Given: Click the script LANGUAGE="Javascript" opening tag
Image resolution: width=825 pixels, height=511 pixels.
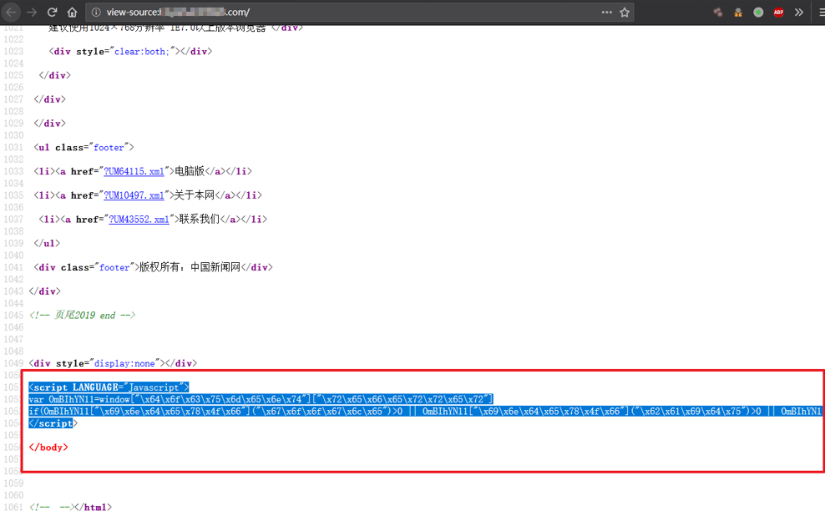Looking at the screenshot, I should click(109, 387).
